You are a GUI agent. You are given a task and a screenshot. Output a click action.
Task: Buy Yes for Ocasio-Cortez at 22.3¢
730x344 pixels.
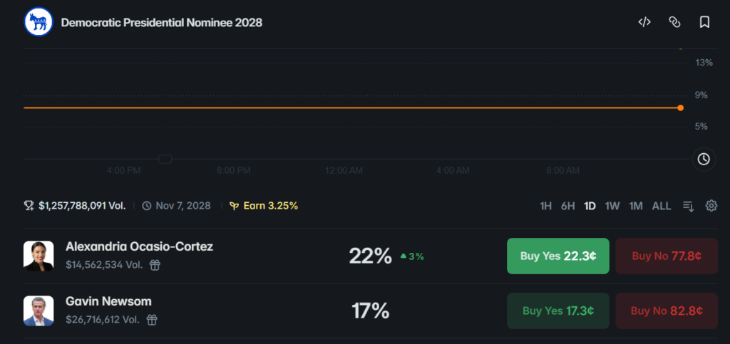click(x=557, y=256)
